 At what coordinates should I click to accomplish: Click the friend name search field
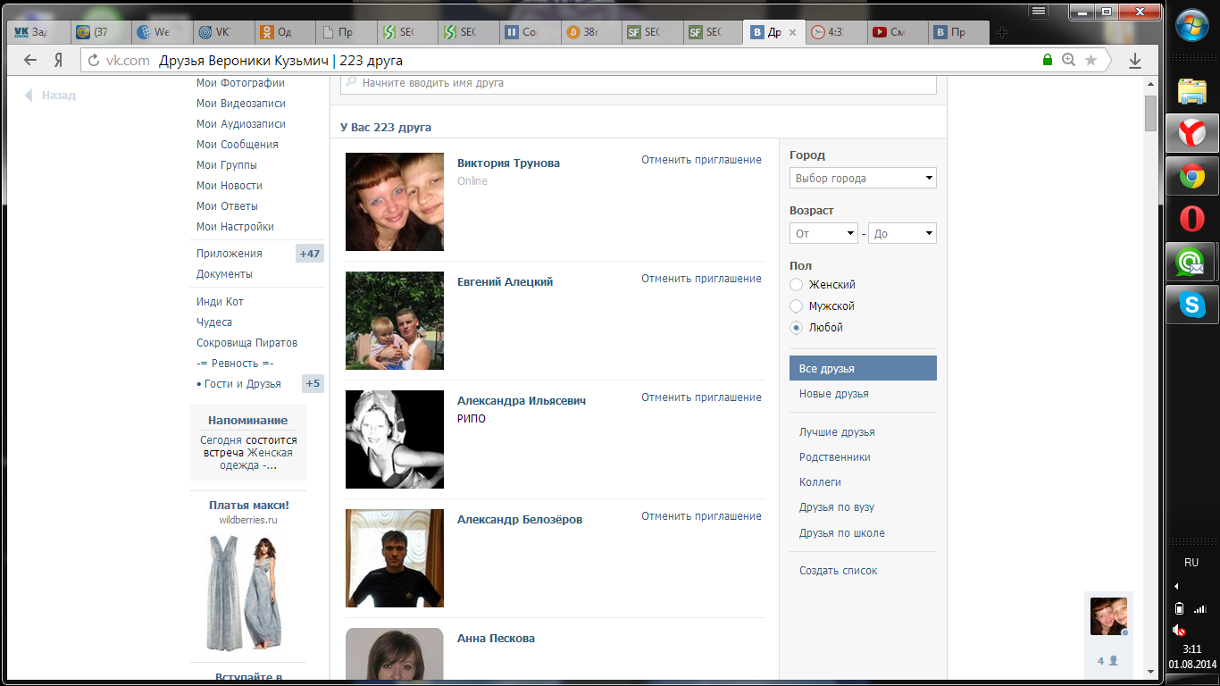click(639, 83)
